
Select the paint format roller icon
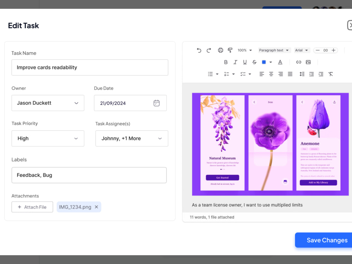[x=230, y=50]
